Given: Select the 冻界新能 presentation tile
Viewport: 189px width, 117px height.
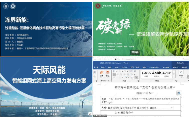Looking at the screenshot, I should tap(46, 28).
